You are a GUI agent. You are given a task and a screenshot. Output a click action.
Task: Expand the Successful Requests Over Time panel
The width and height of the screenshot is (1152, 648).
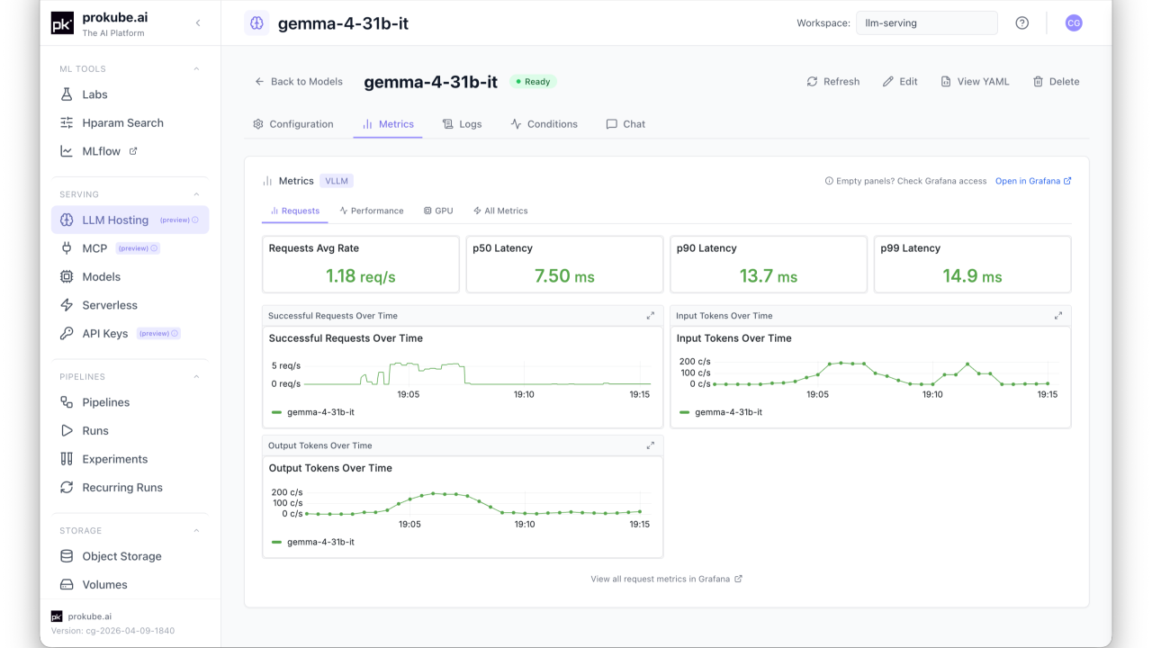pos(651,316)
